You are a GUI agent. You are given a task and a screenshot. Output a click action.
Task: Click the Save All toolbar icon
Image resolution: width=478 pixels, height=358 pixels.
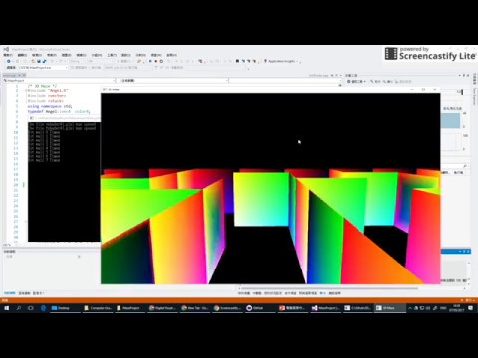(x=44, y=61)
